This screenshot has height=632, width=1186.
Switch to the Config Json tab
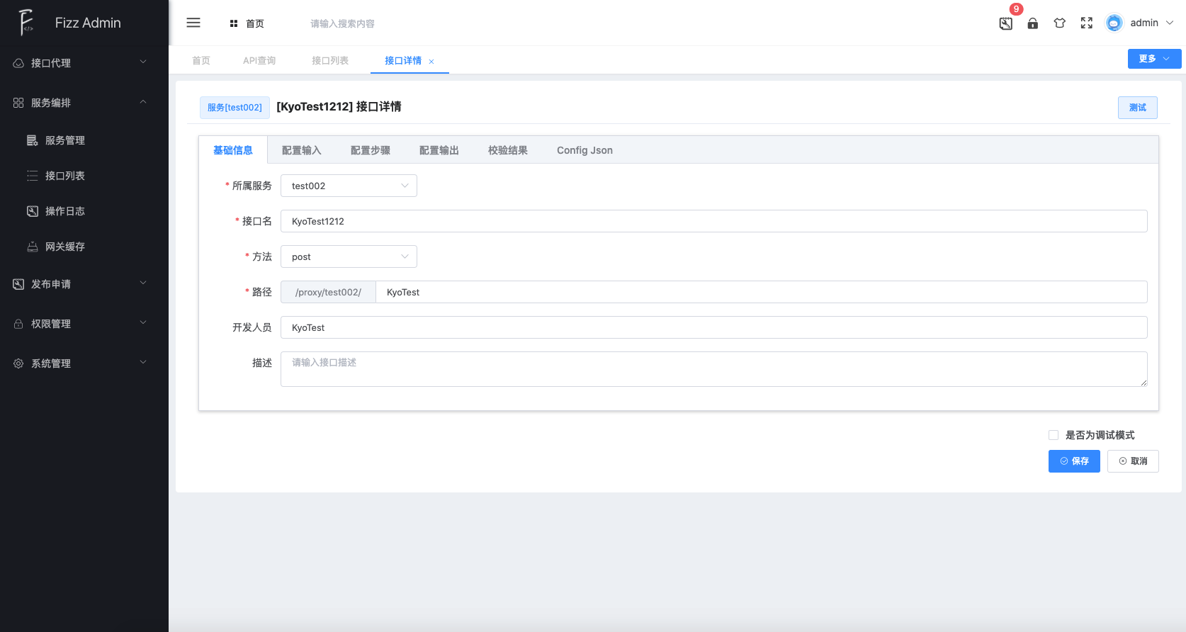pos(584,150)
